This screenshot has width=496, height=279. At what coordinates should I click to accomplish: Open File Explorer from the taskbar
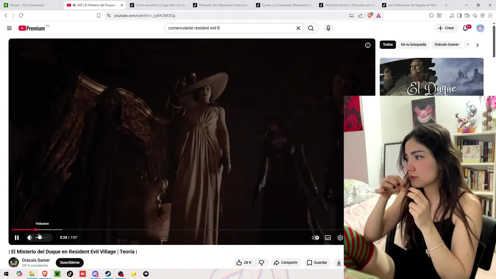point(32,274)
